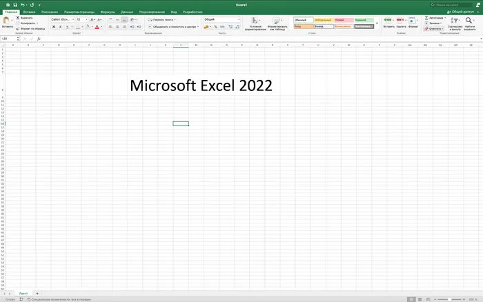Image resolution: width=483 pixels, height=302 pixels.
Task: Align text to bottom
Action: click(124, 19)
